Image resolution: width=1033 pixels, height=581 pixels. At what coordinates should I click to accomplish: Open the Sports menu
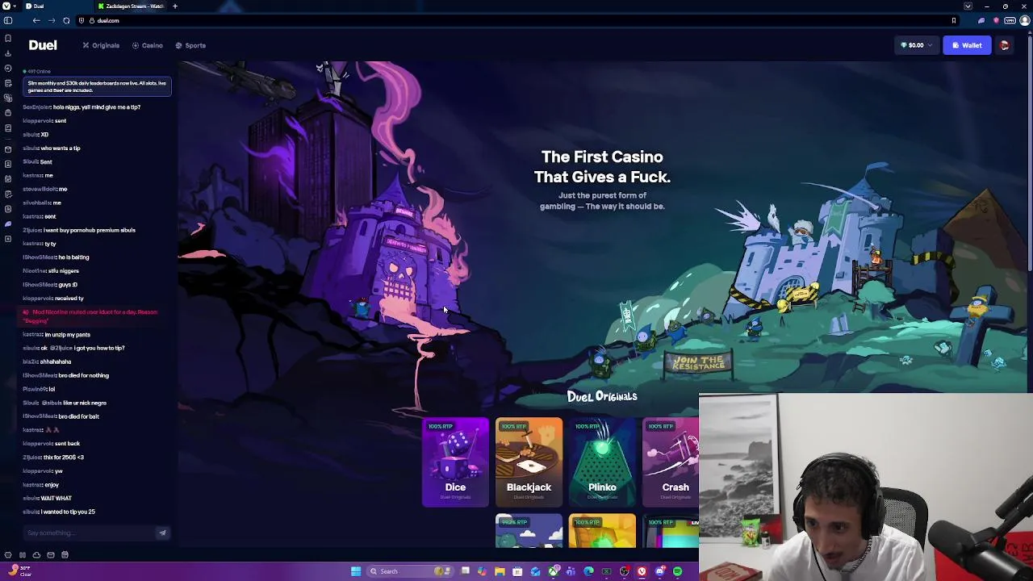click(190, 45)
